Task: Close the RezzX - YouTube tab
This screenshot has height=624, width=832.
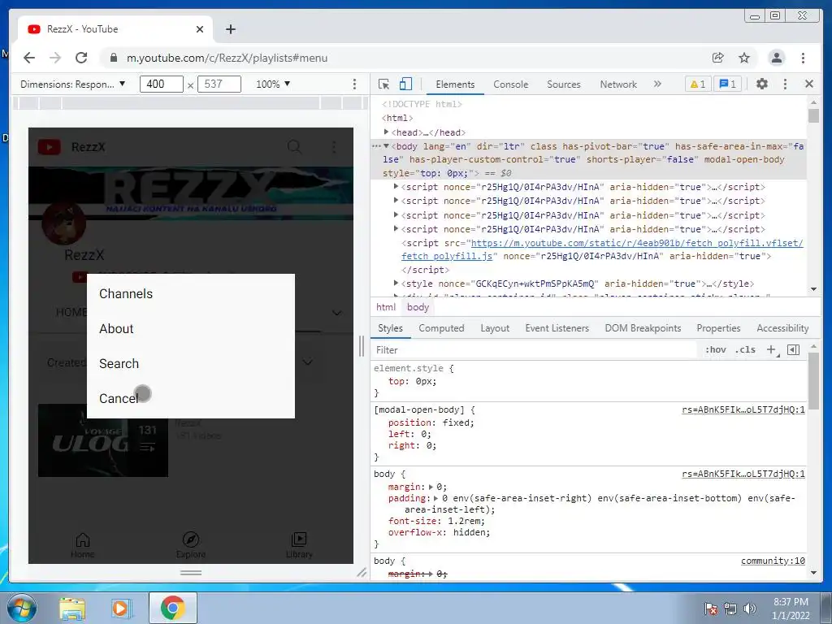Action: (x=200, y=29)
